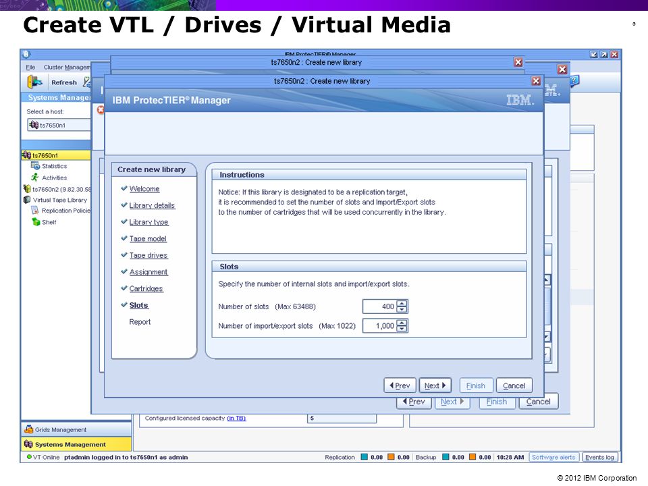Click Finish in the background wizard dialog
The height and width of the screenshot is (486, 648).
coord(497,401)
